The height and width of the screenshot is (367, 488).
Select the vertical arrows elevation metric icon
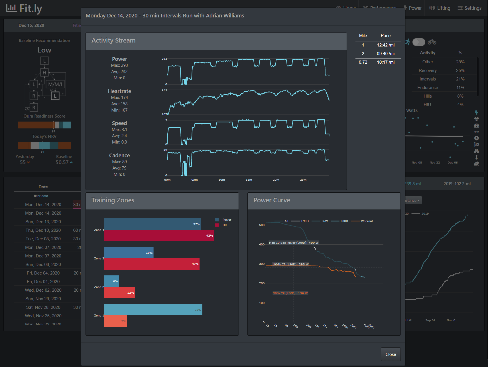tap(476, 157)
